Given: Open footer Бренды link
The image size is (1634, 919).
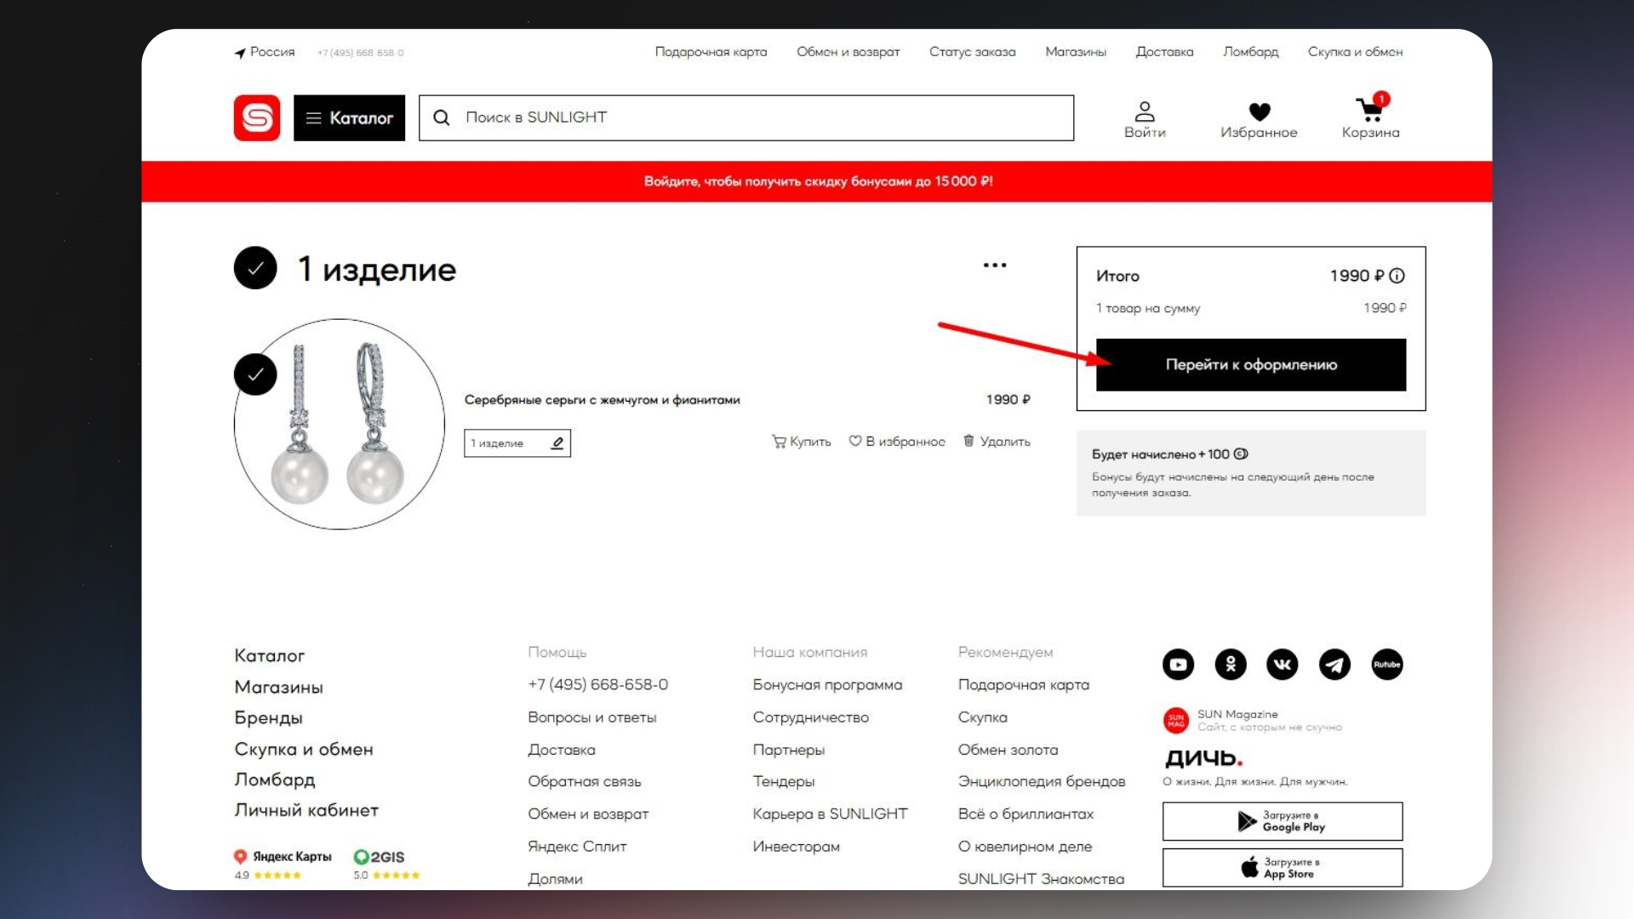Looking at the screenshot, I should [x=269, y=718].
